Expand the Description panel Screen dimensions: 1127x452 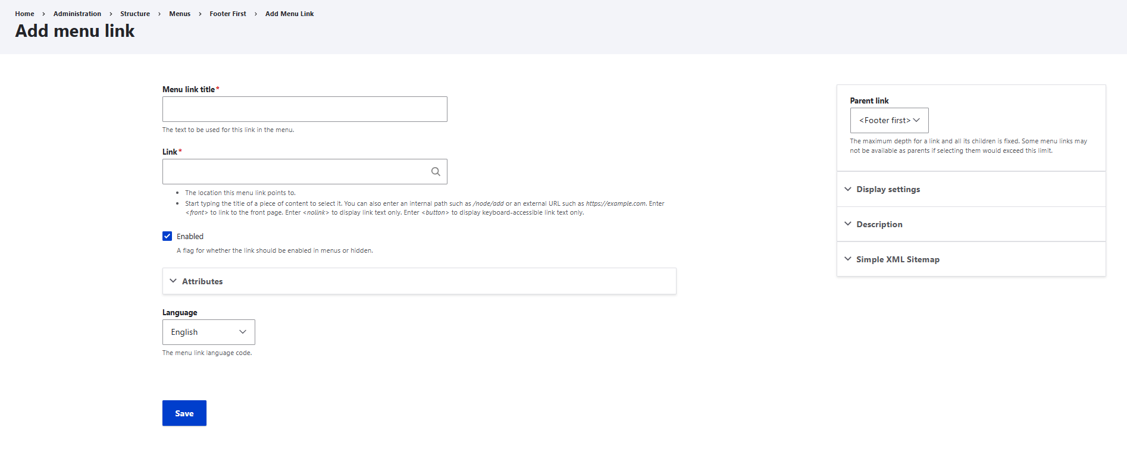tap(971, 224)
